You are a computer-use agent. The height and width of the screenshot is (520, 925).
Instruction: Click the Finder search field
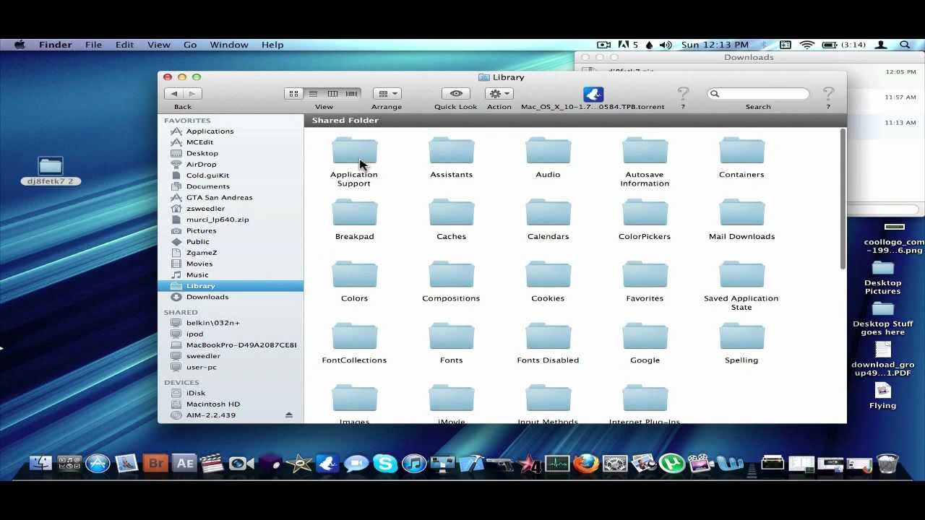point(758,93)
